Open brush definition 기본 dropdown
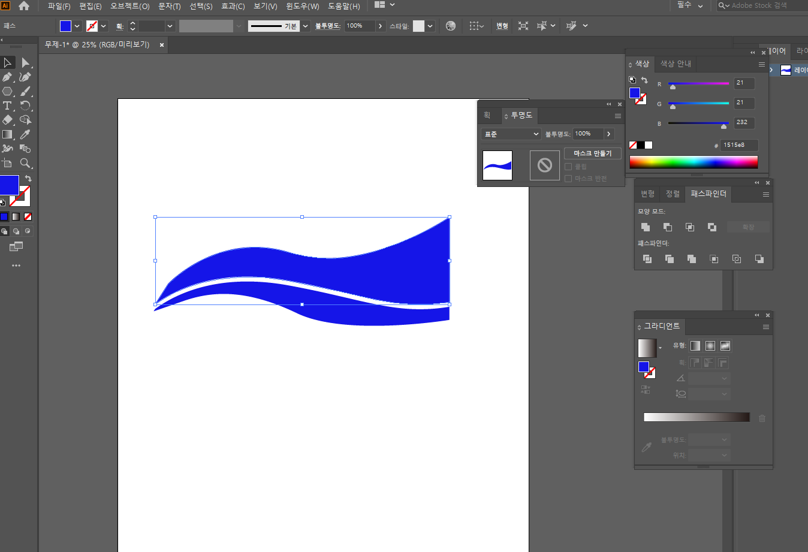 [305, 26]
